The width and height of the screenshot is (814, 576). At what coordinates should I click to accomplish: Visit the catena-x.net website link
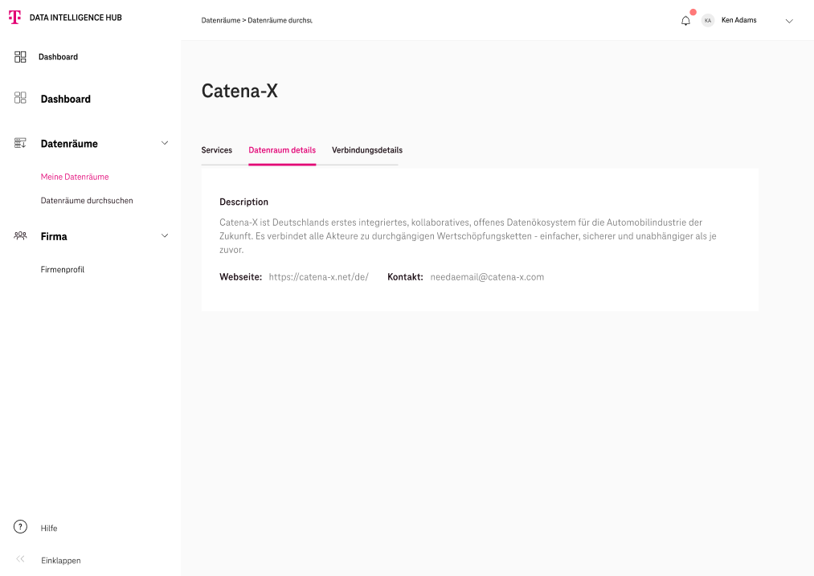tap(318, 277)
